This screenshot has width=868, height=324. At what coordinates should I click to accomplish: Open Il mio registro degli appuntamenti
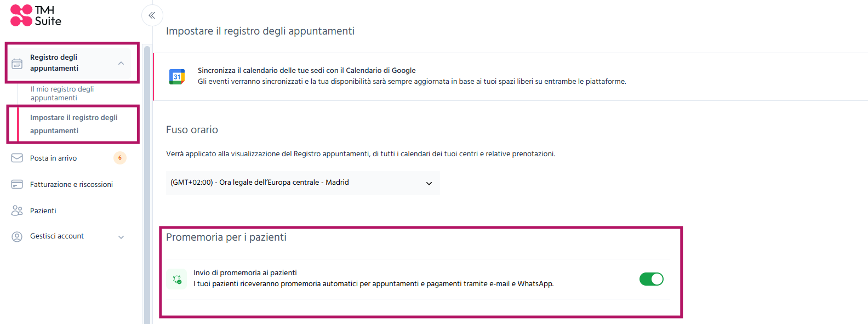click(x=62, y=93)
